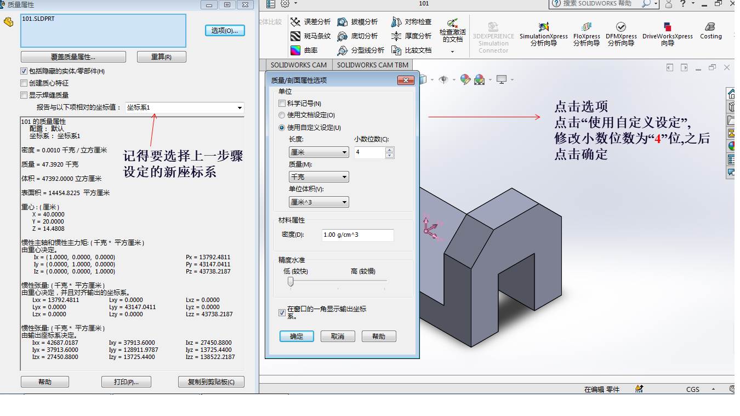Viewport: 740px width, 416px height.
Task: Expand the arrow under 检查激活的文档
Action: [453, 52]
